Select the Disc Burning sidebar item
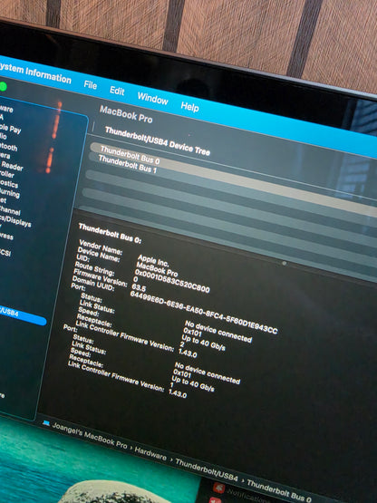 tap(10, 192)
